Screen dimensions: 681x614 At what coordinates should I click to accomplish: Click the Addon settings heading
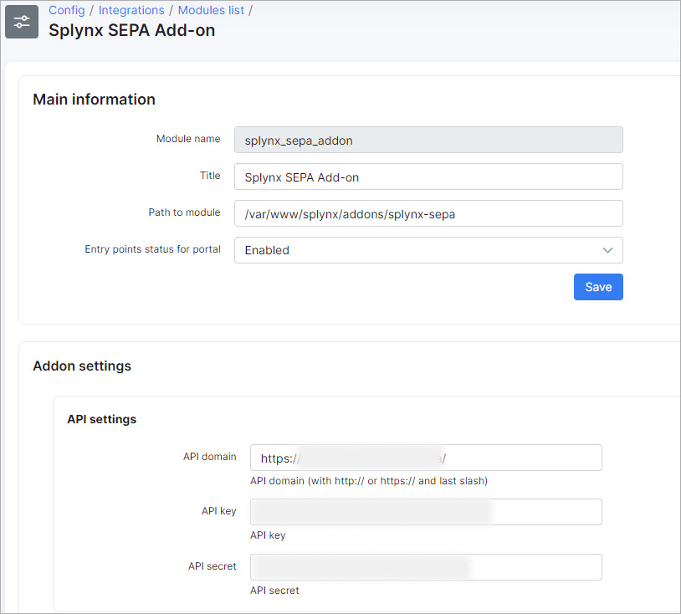point(82,366)
